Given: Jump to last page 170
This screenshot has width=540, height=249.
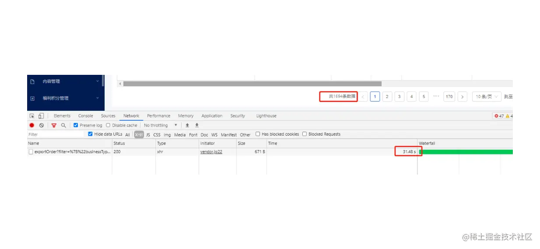Looking at the screenshot, I should (x=449, y=97).
